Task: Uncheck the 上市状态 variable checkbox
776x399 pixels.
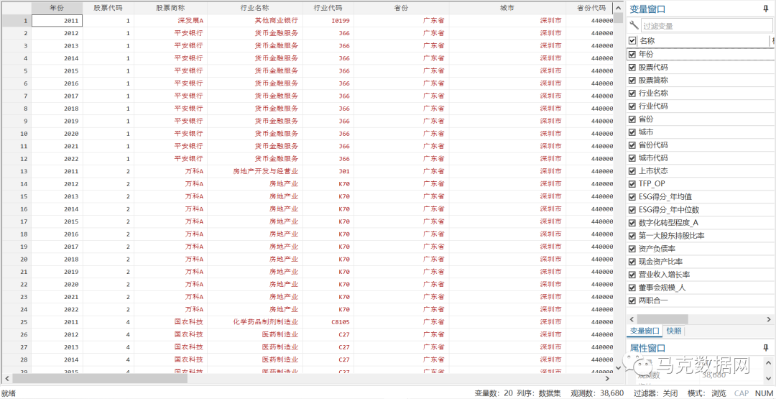Action: (632, 171)
